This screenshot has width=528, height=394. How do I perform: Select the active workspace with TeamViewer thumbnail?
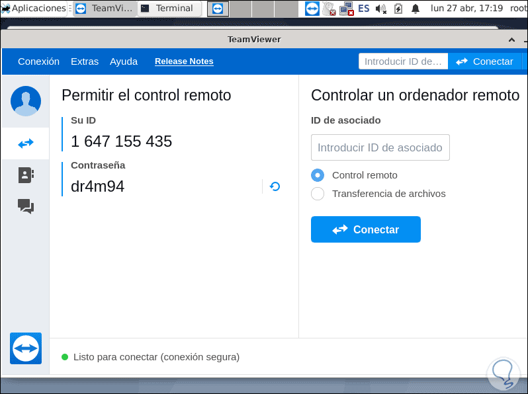click(x=218, y=9)
